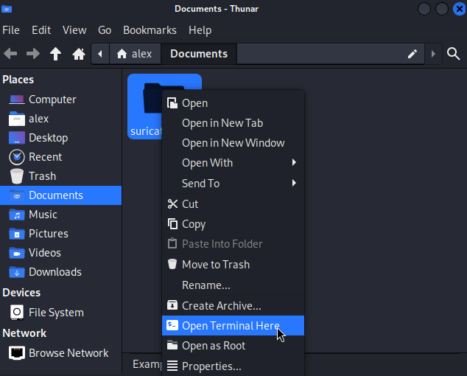The width and height of the screenshot is (467, 376).
Task: Click the archive icon beside Create Archive
Action: tap(172, 305)
